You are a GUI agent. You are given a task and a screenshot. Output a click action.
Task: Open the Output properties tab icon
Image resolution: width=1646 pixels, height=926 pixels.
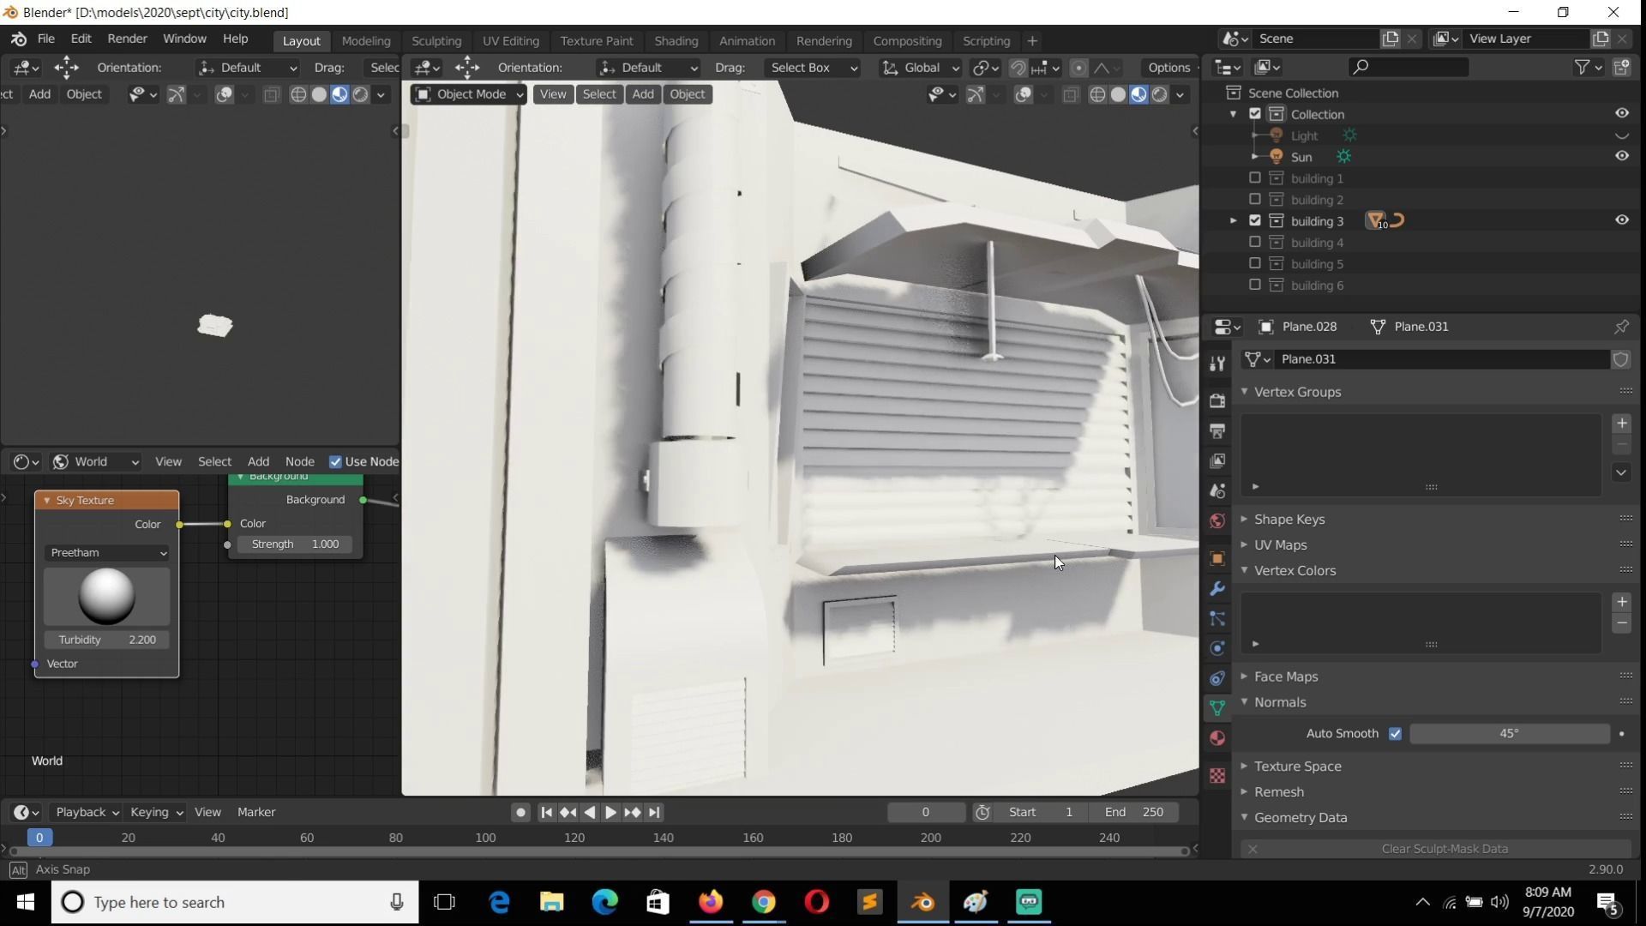point(1217,430)
